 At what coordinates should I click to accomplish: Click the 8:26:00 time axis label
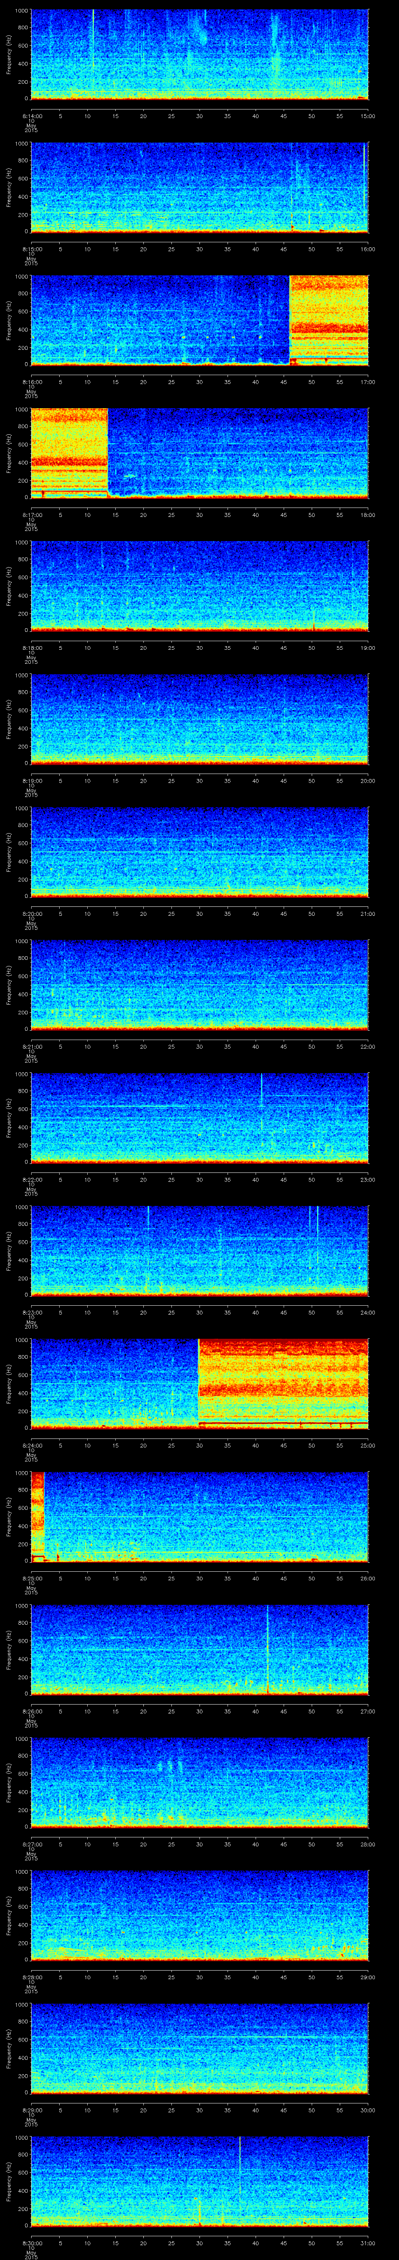32,1711
